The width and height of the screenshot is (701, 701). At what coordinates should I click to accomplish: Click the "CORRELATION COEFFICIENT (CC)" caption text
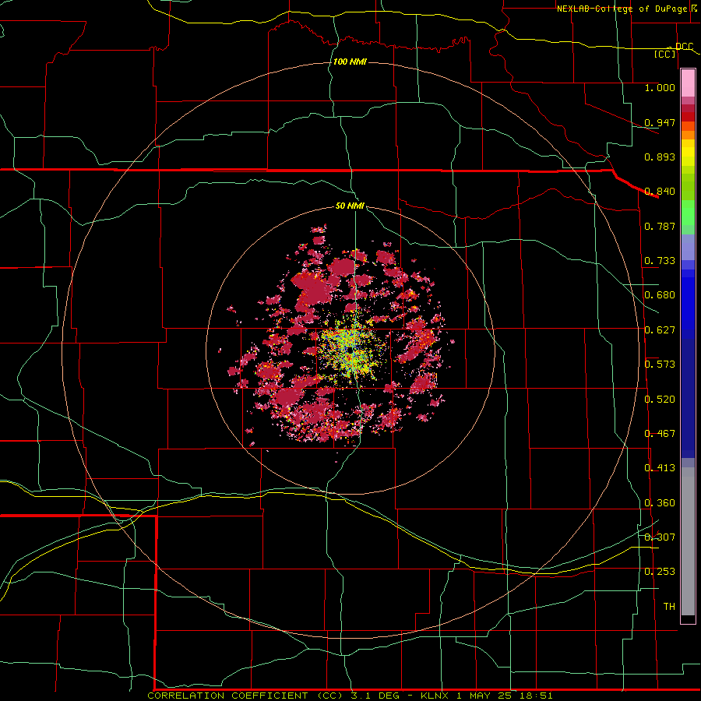point(245,696)
